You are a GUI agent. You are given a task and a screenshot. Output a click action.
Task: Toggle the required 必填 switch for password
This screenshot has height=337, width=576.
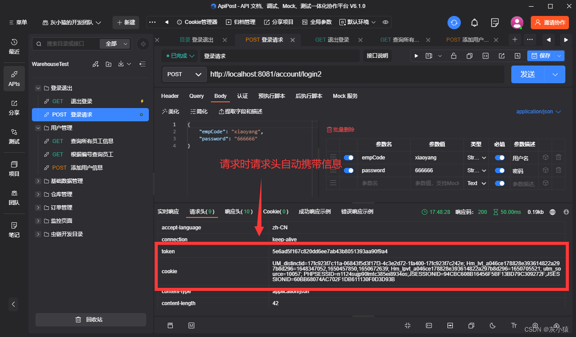pyautogui.click(x=500, y=170)
